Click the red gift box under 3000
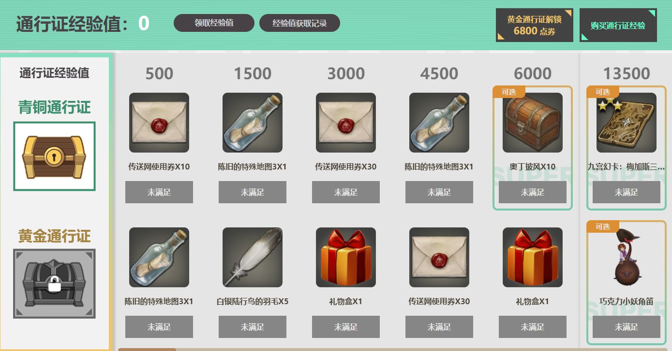 click(346, 257)
